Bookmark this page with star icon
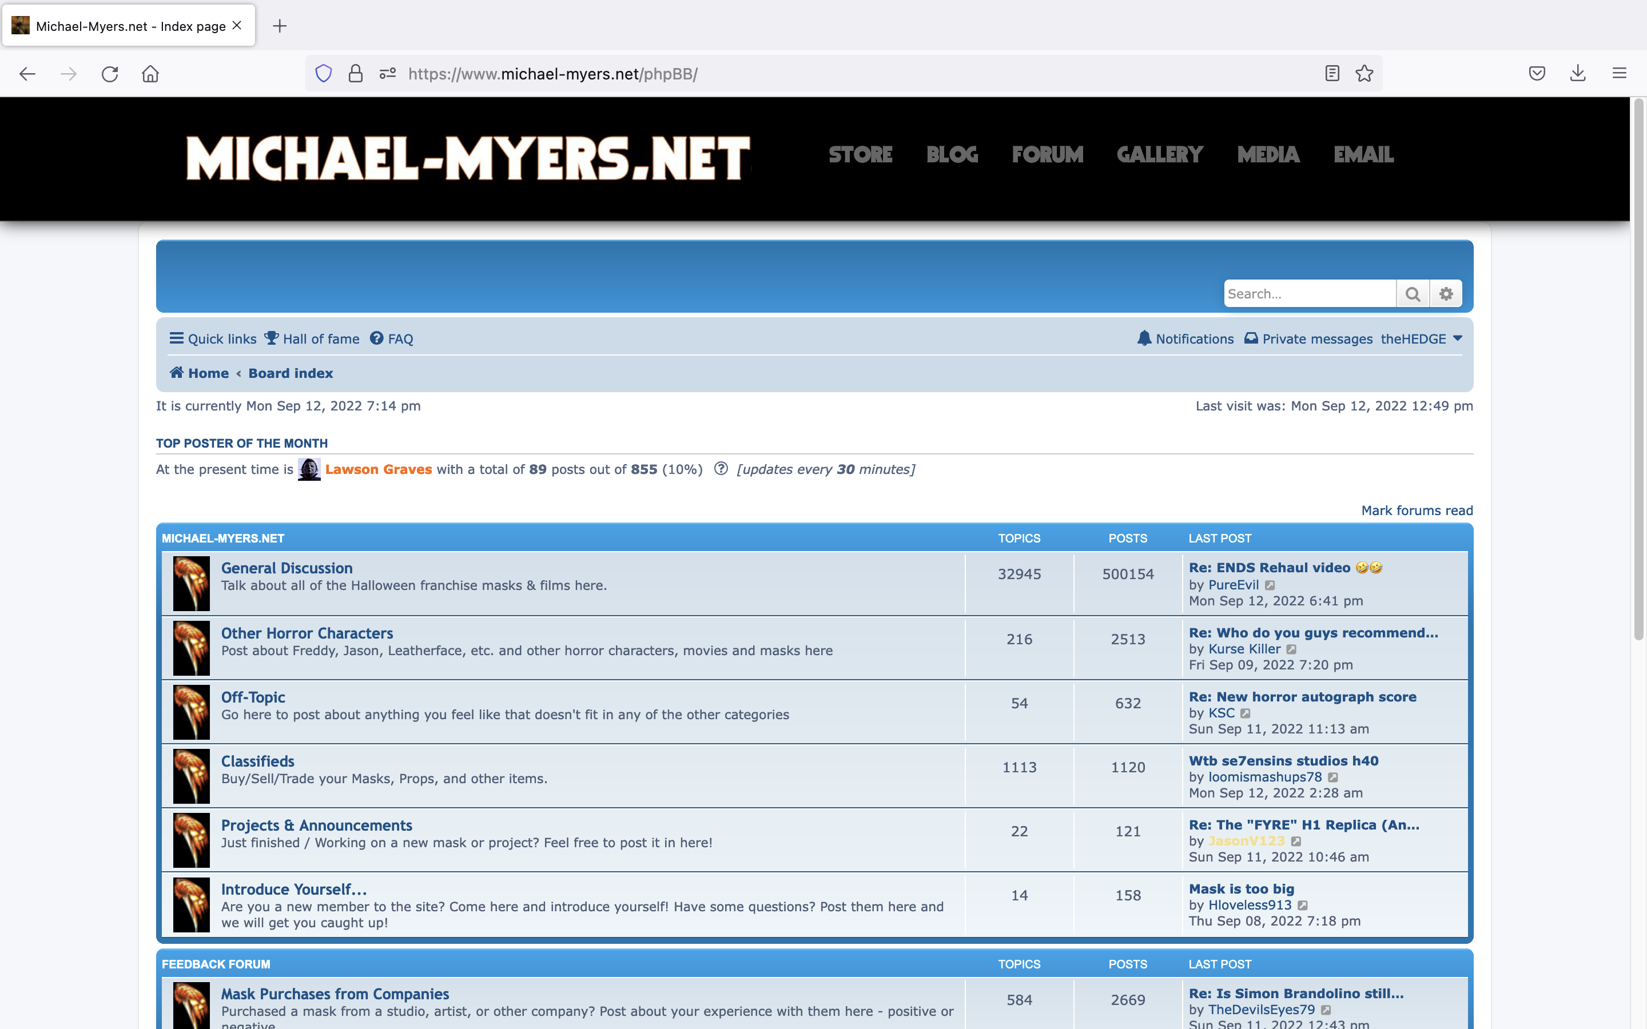 coord(1364,74)
